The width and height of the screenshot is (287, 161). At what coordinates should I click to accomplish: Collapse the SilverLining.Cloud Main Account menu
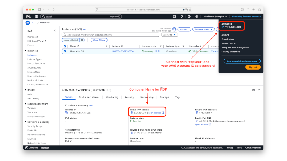click(246, 17)
